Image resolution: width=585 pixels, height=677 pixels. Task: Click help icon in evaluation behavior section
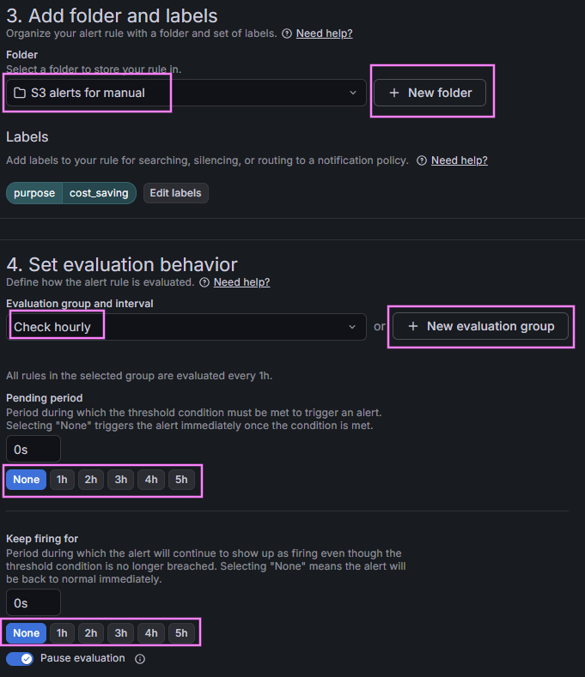click(x=204, y=282)
